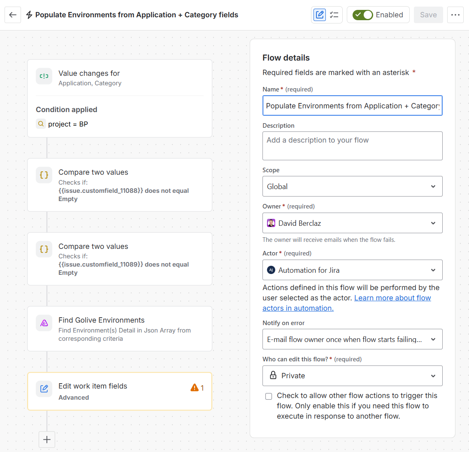Check allow other flow actions to trigger
This screenshot has height=452, width=469.
coord(269,396)
